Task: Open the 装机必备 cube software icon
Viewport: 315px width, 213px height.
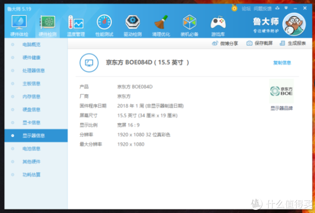Action: coord(190,26)
